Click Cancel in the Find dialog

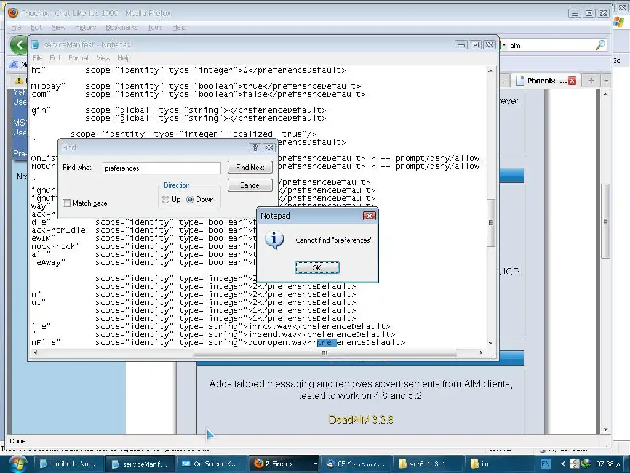point(250,185)
